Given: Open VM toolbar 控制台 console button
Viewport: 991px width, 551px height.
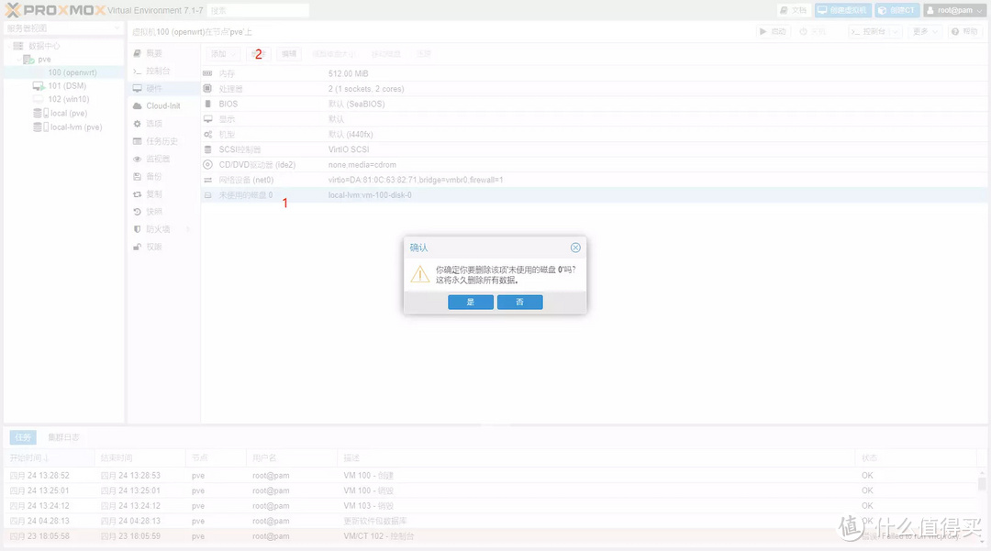Looking at the screenshot, I should point(868,31).
